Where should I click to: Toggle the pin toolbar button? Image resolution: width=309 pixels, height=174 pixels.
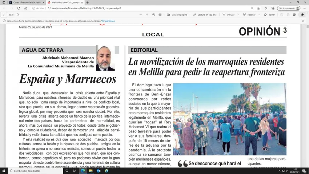click(x=302, y=15)
